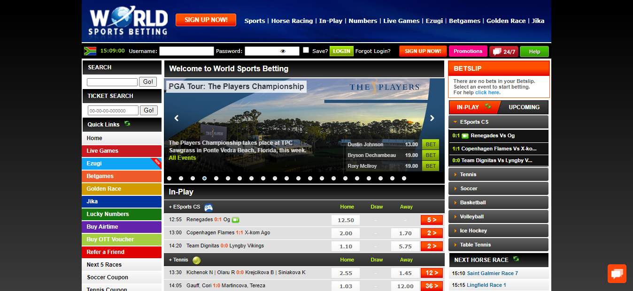Expand the Soccer sidebar section
Viewport: 633px width, 291px height.
[499, 188]
